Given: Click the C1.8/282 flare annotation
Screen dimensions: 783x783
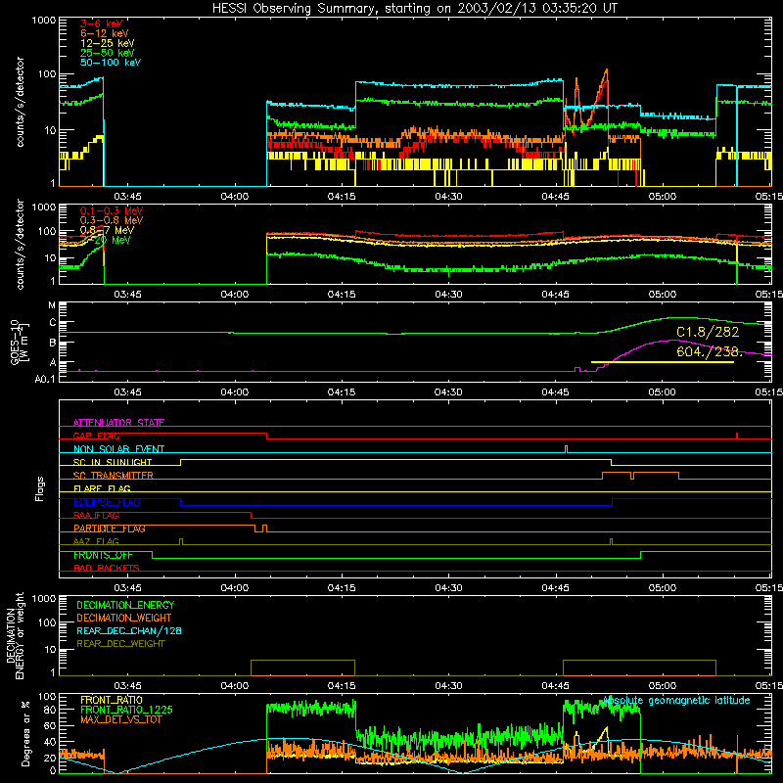Looking at the screenshot, I should pyautogui.click(x=708, y=332).
